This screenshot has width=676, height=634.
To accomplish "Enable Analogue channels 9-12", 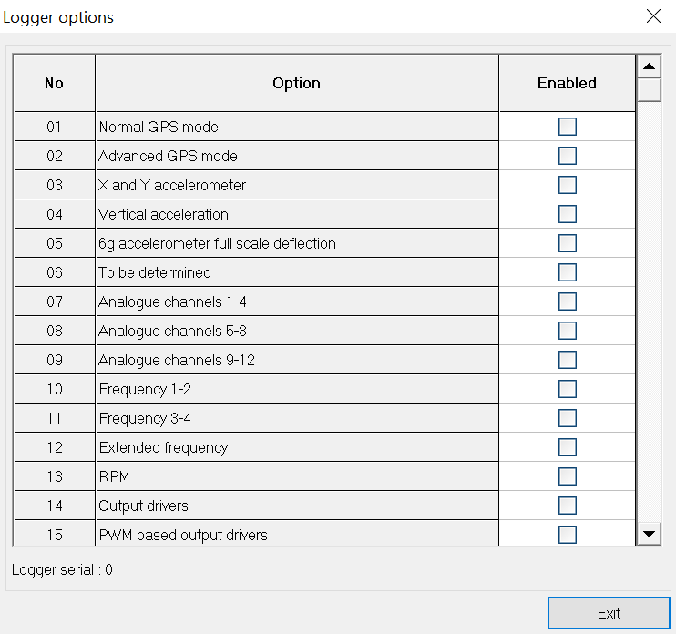I will click(x=568, y=360).
